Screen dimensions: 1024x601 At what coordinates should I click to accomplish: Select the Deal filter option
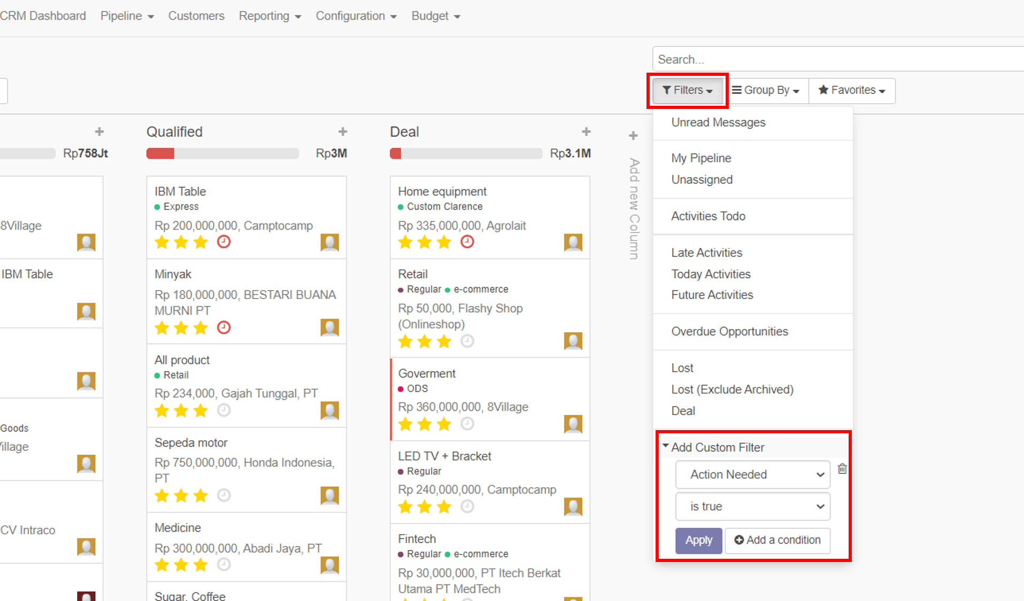(x=753, y=411)
